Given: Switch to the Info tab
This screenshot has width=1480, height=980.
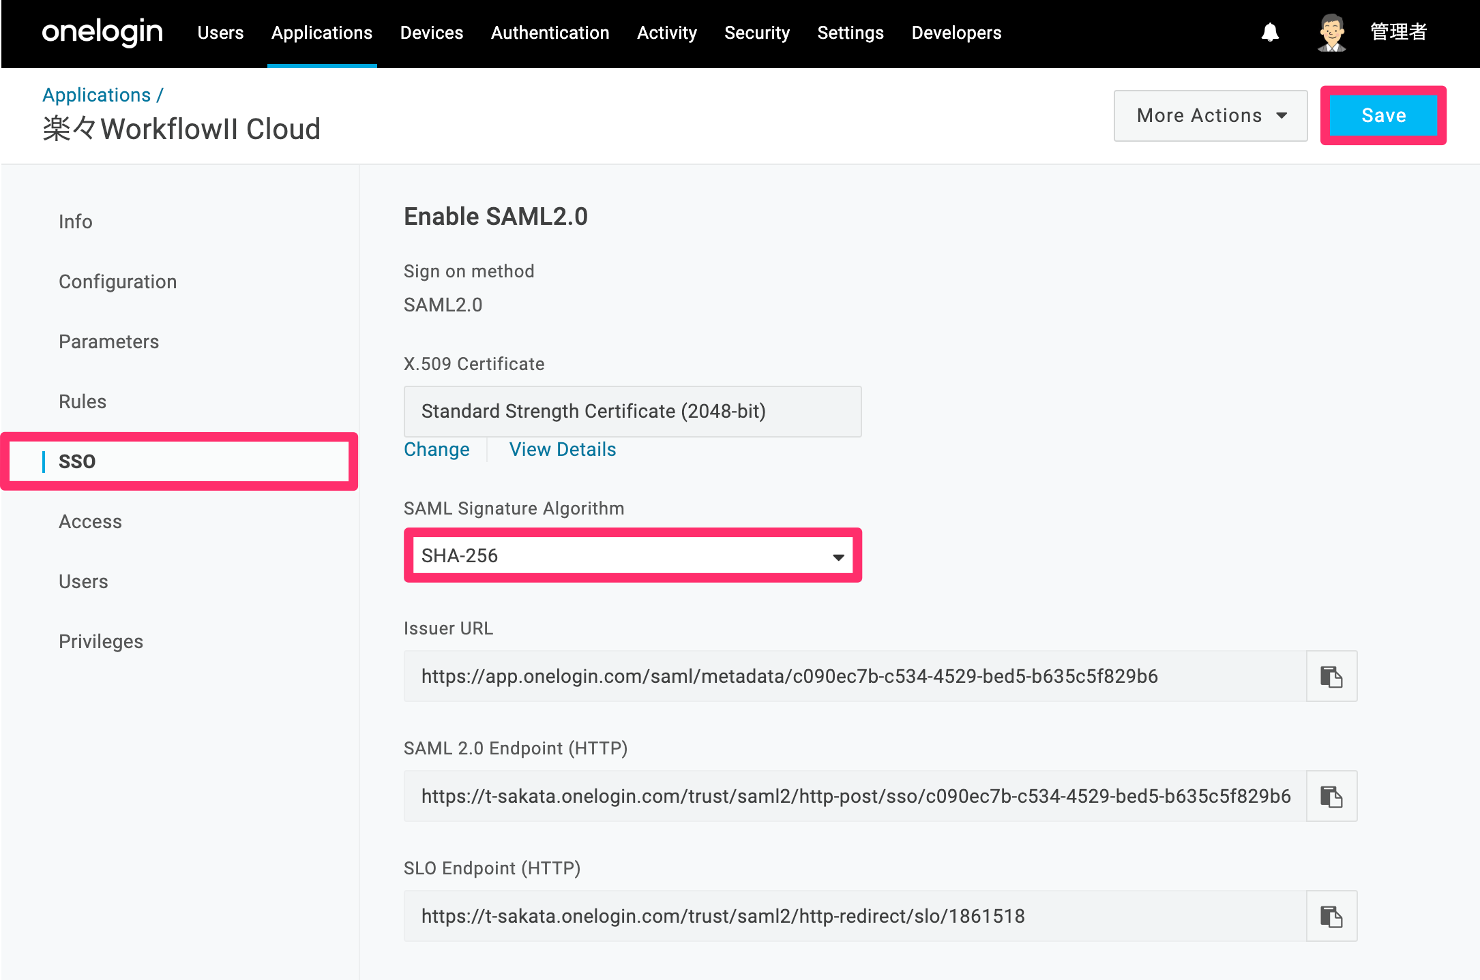Looking at the screenshot, I should (x=75, y=221).
